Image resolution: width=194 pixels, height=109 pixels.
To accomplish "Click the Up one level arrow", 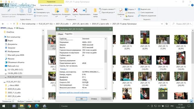I will [x=14, y=24].
